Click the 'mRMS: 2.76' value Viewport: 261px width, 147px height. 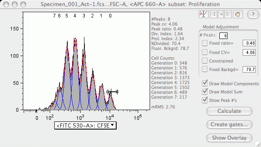(x=163, y=107)
